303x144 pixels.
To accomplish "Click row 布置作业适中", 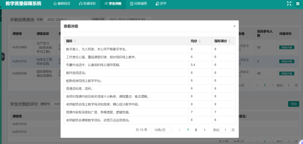I will (x=150, y=65).
